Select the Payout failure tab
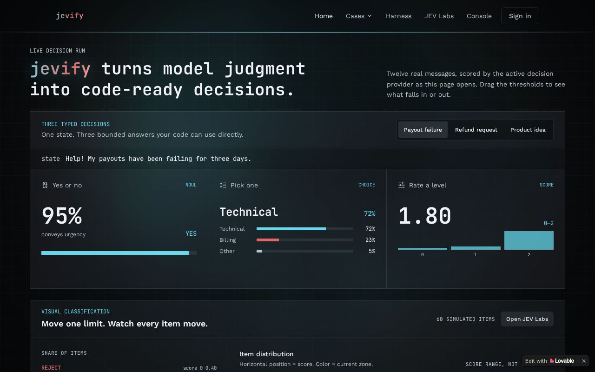595x372 pixels. [423, 130]
